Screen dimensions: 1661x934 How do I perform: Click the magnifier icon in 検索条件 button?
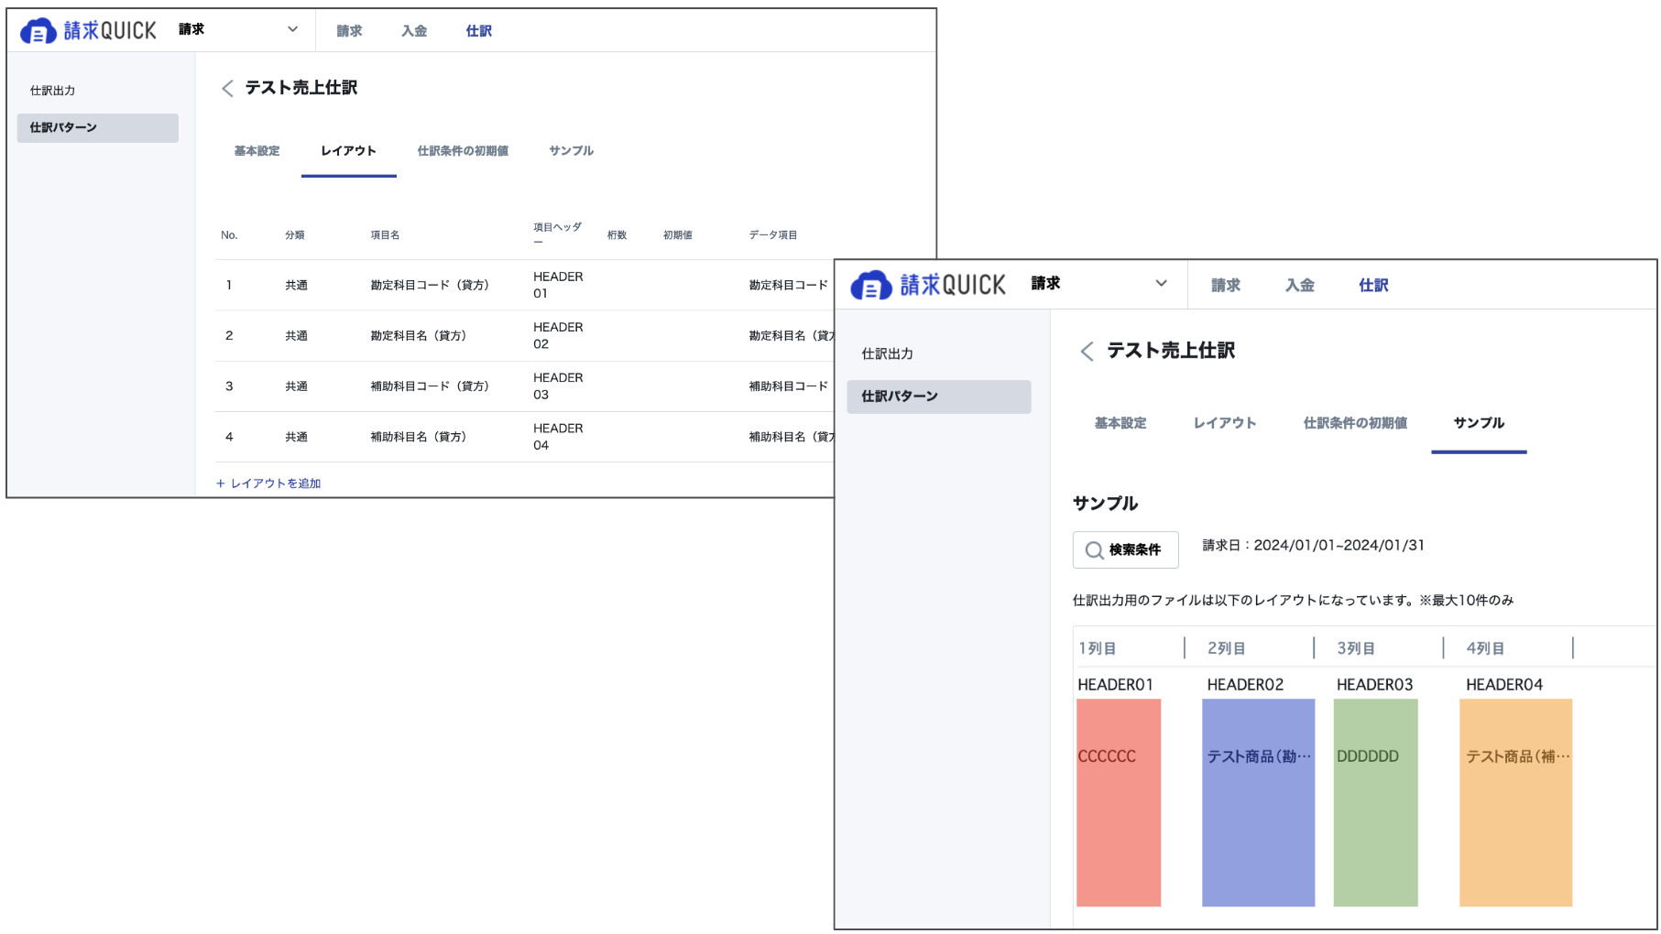click(x=1094, y=550)
